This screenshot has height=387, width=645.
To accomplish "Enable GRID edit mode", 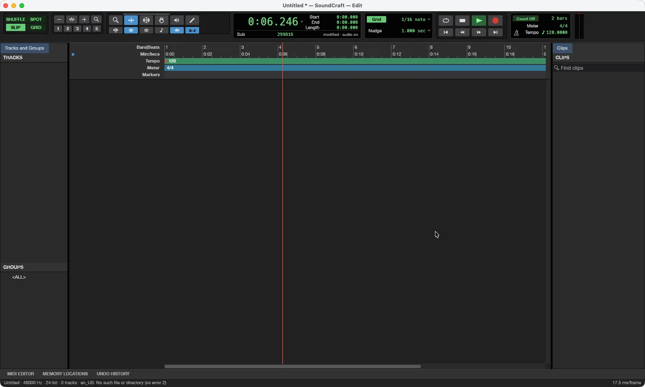I will pos(36,27).
